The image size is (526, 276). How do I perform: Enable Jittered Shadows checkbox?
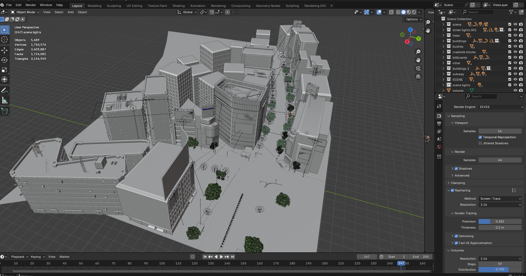[480, 143]
